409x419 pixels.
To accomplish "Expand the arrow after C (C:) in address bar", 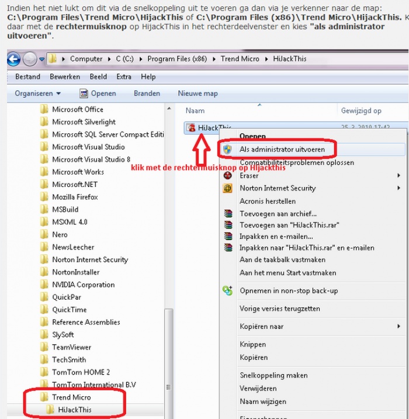I will [141, 59].
